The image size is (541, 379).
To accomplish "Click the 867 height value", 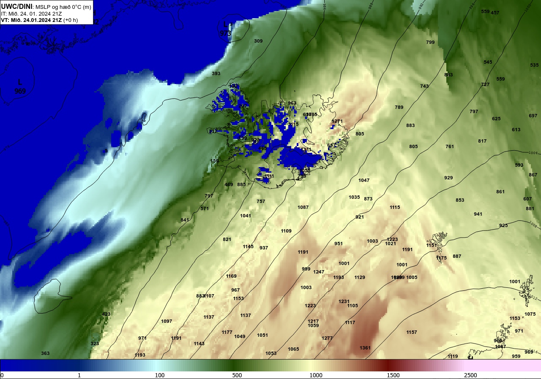I will (533, 175).
